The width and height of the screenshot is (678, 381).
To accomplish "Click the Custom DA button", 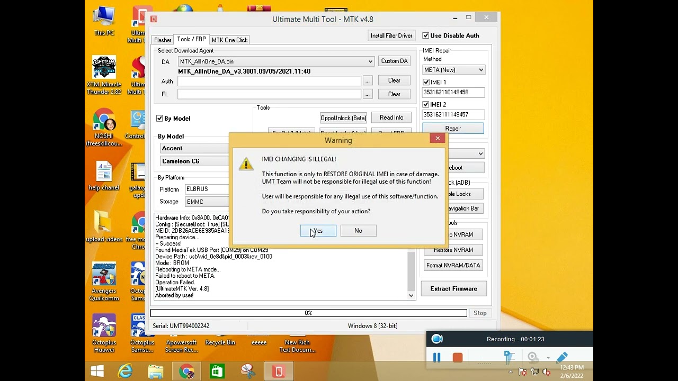I will click(x=395, y=61).
